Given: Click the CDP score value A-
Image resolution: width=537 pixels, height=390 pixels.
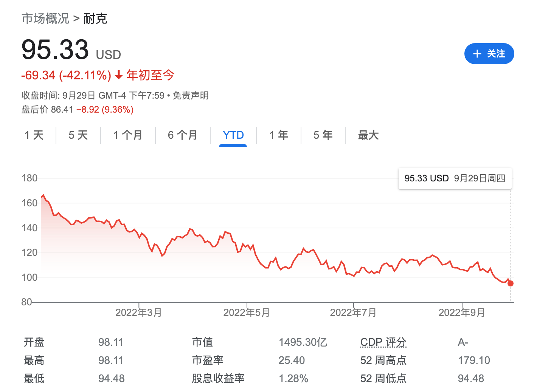Looking at the screenshot, I should pos(463,342).
